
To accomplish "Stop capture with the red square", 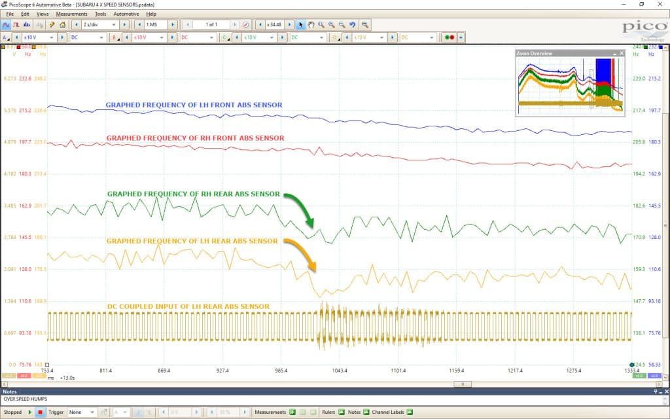I will click(40, 412).
